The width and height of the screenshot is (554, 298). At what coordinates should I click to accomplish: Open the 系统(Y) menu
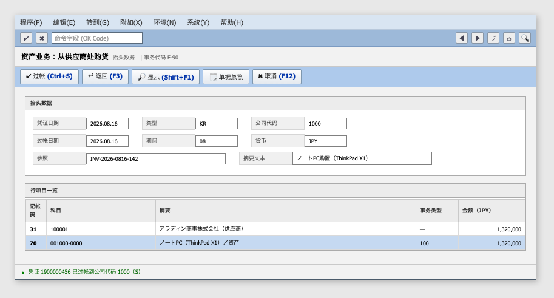point(198,22)
